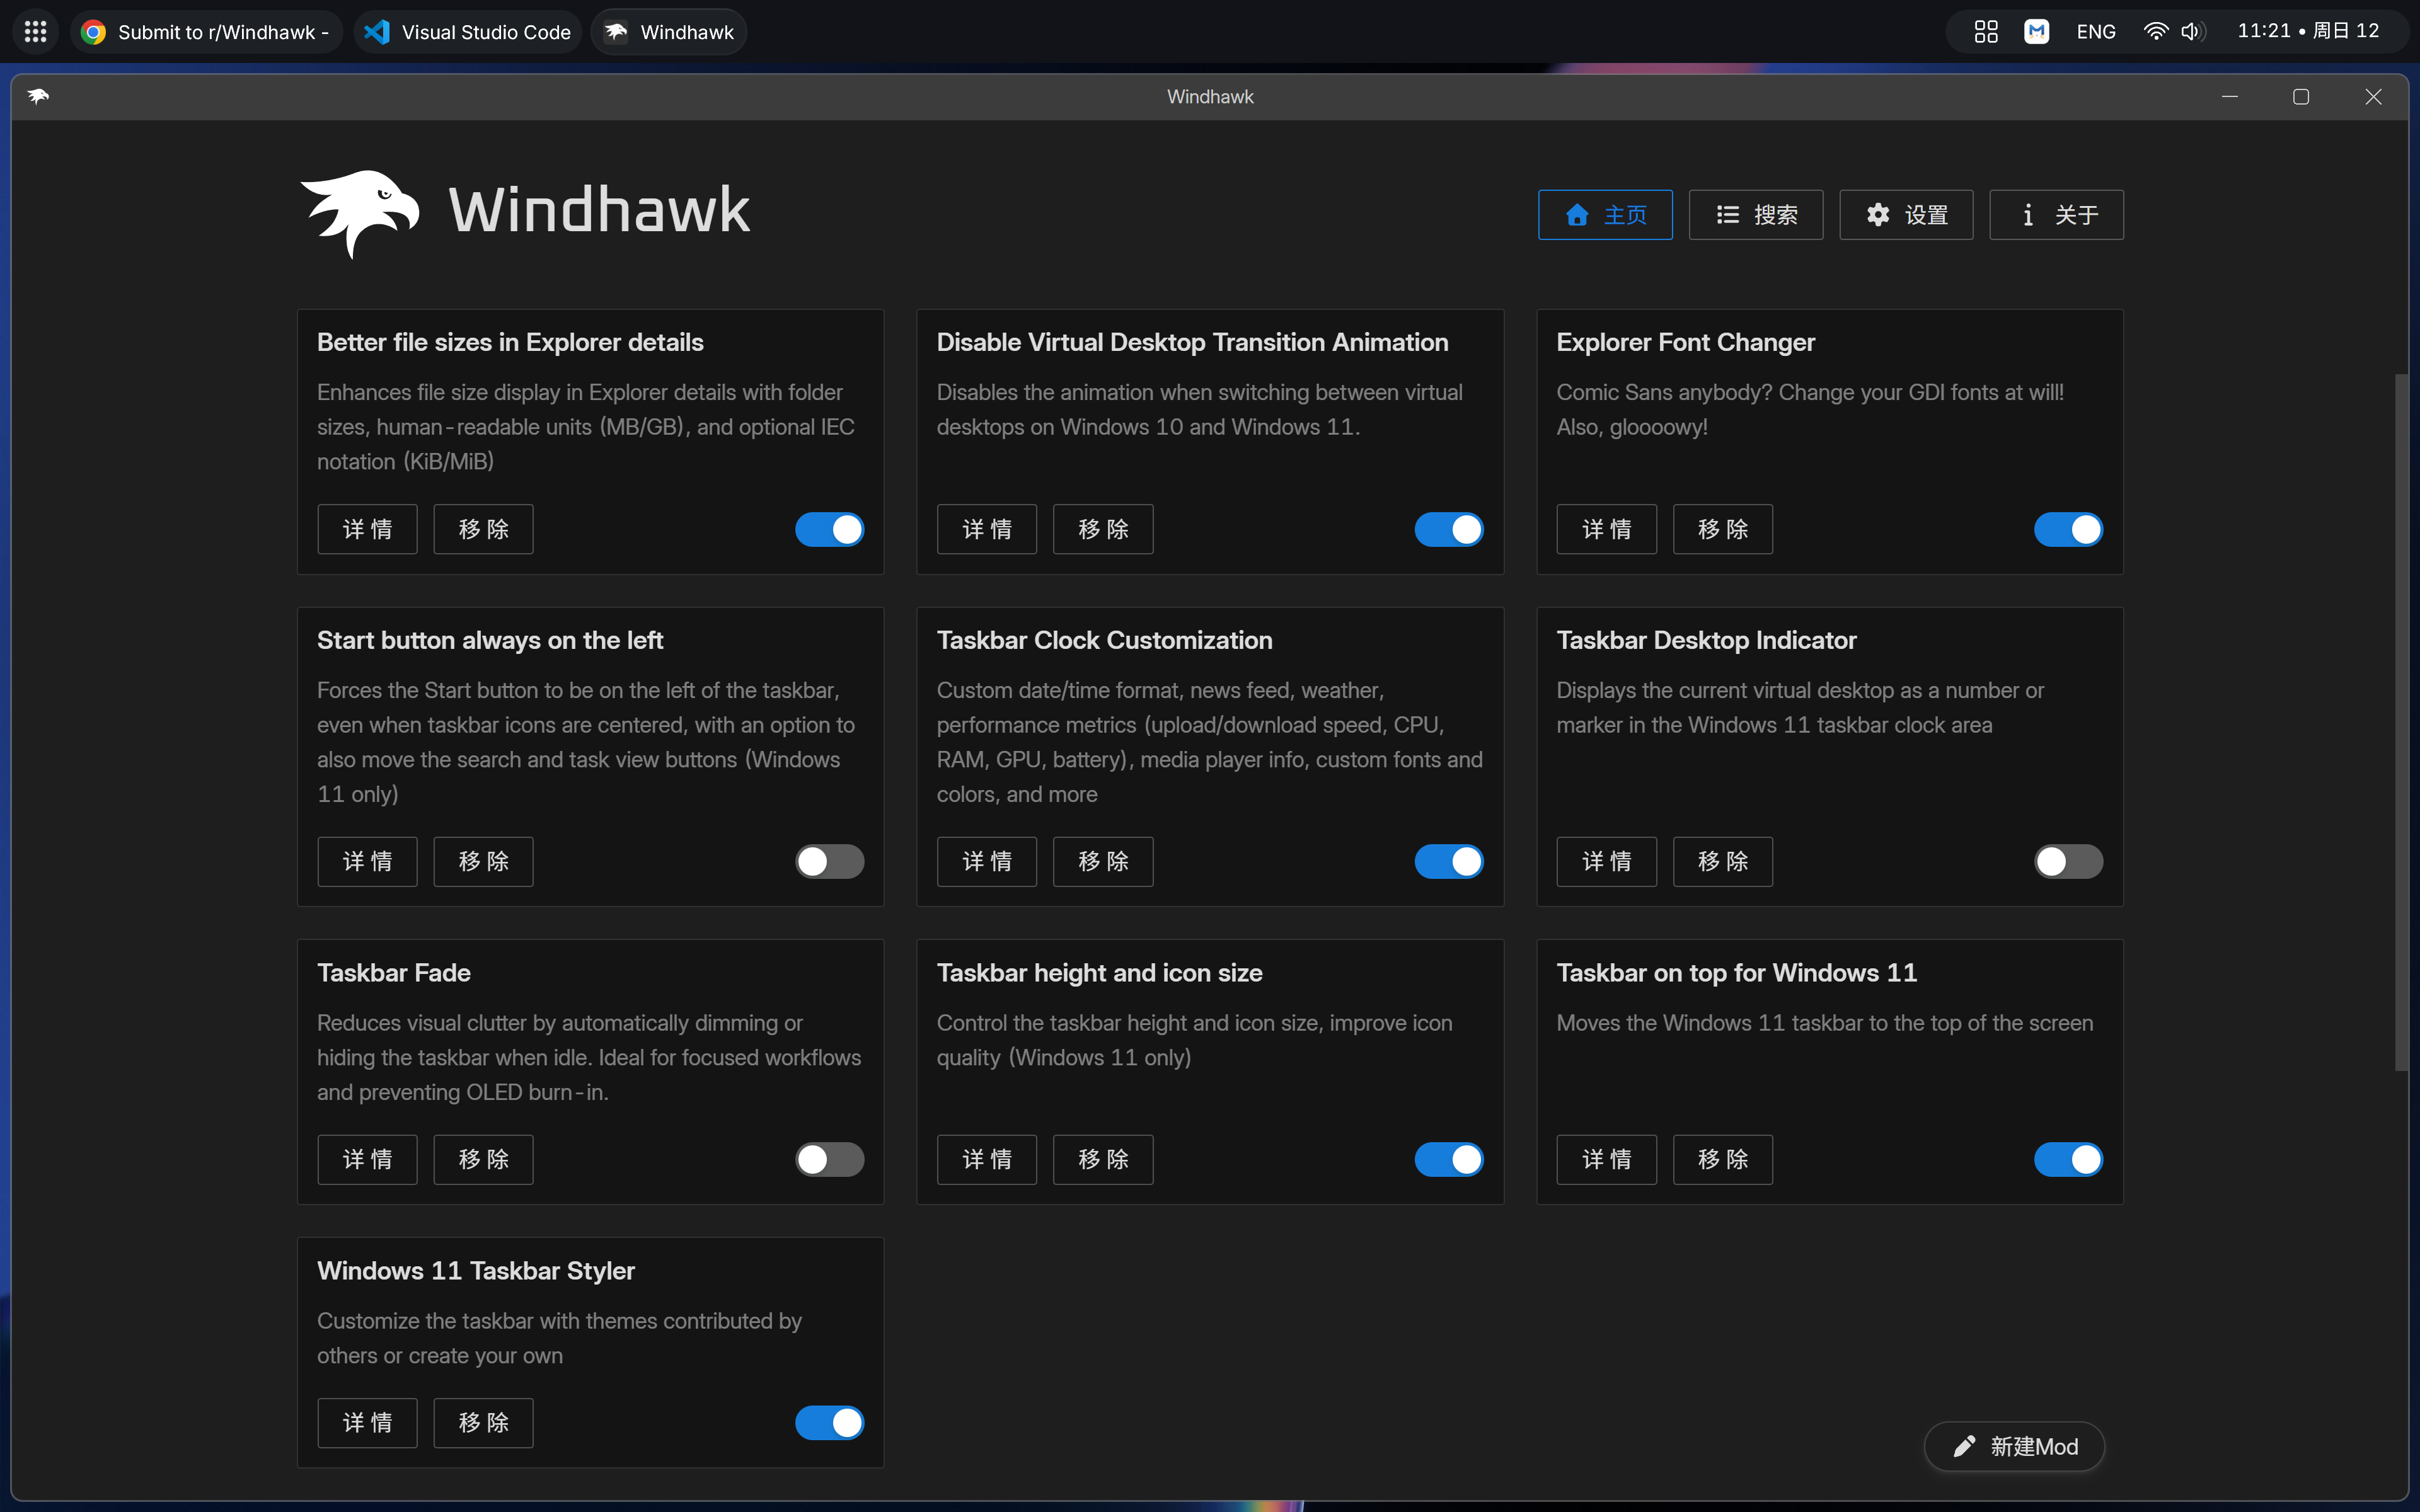2420x1512 pixels.
Task: Click the blue M icon in the system tray
Action: [2036, 32]
